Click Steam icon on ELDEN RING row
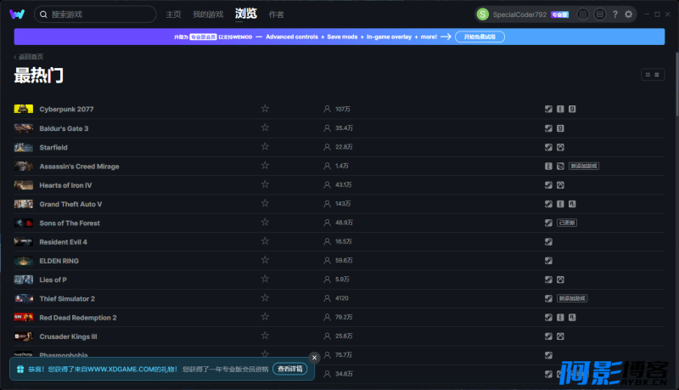 (548, 261)
